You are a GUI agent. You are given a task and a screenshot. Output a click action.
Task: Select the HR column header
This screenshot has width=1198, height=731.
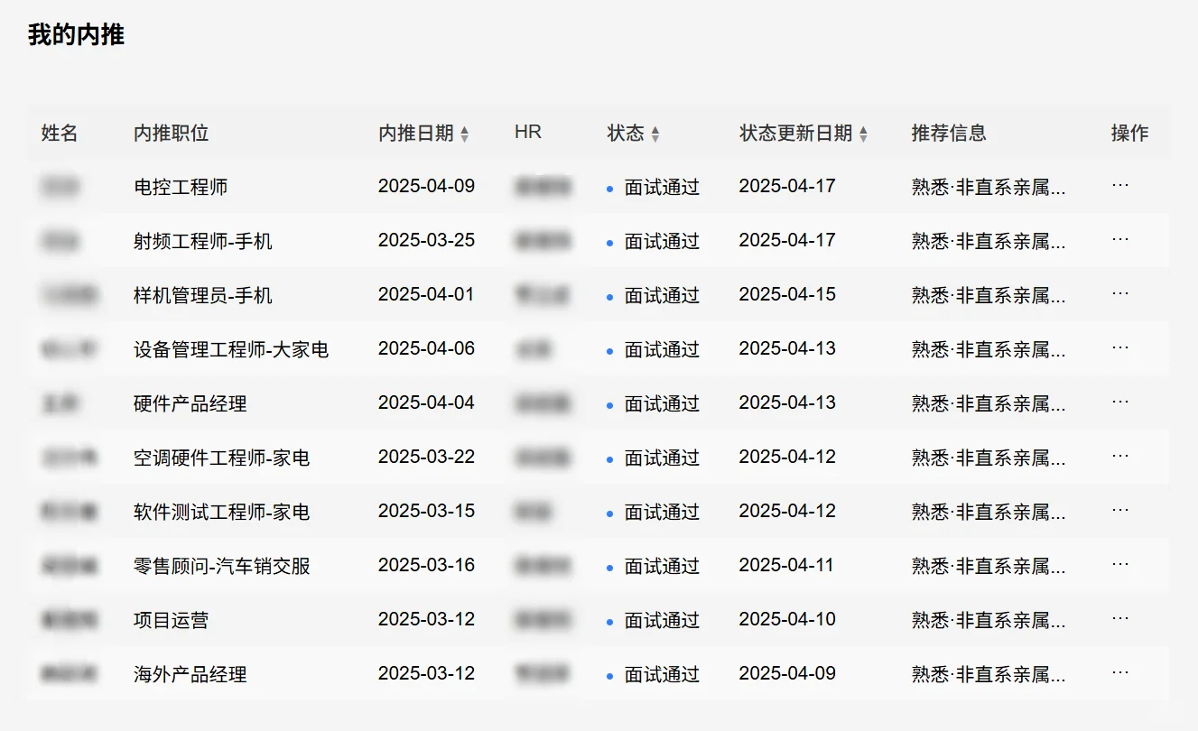[527, 132]
